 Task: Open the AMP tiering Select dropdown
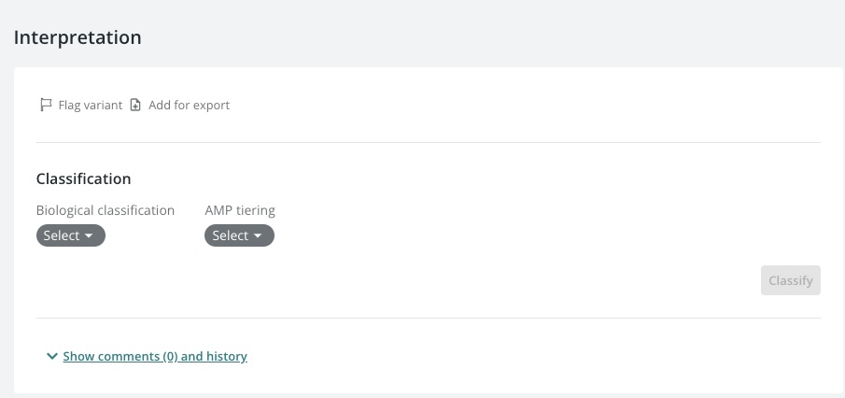click(239, 235)
